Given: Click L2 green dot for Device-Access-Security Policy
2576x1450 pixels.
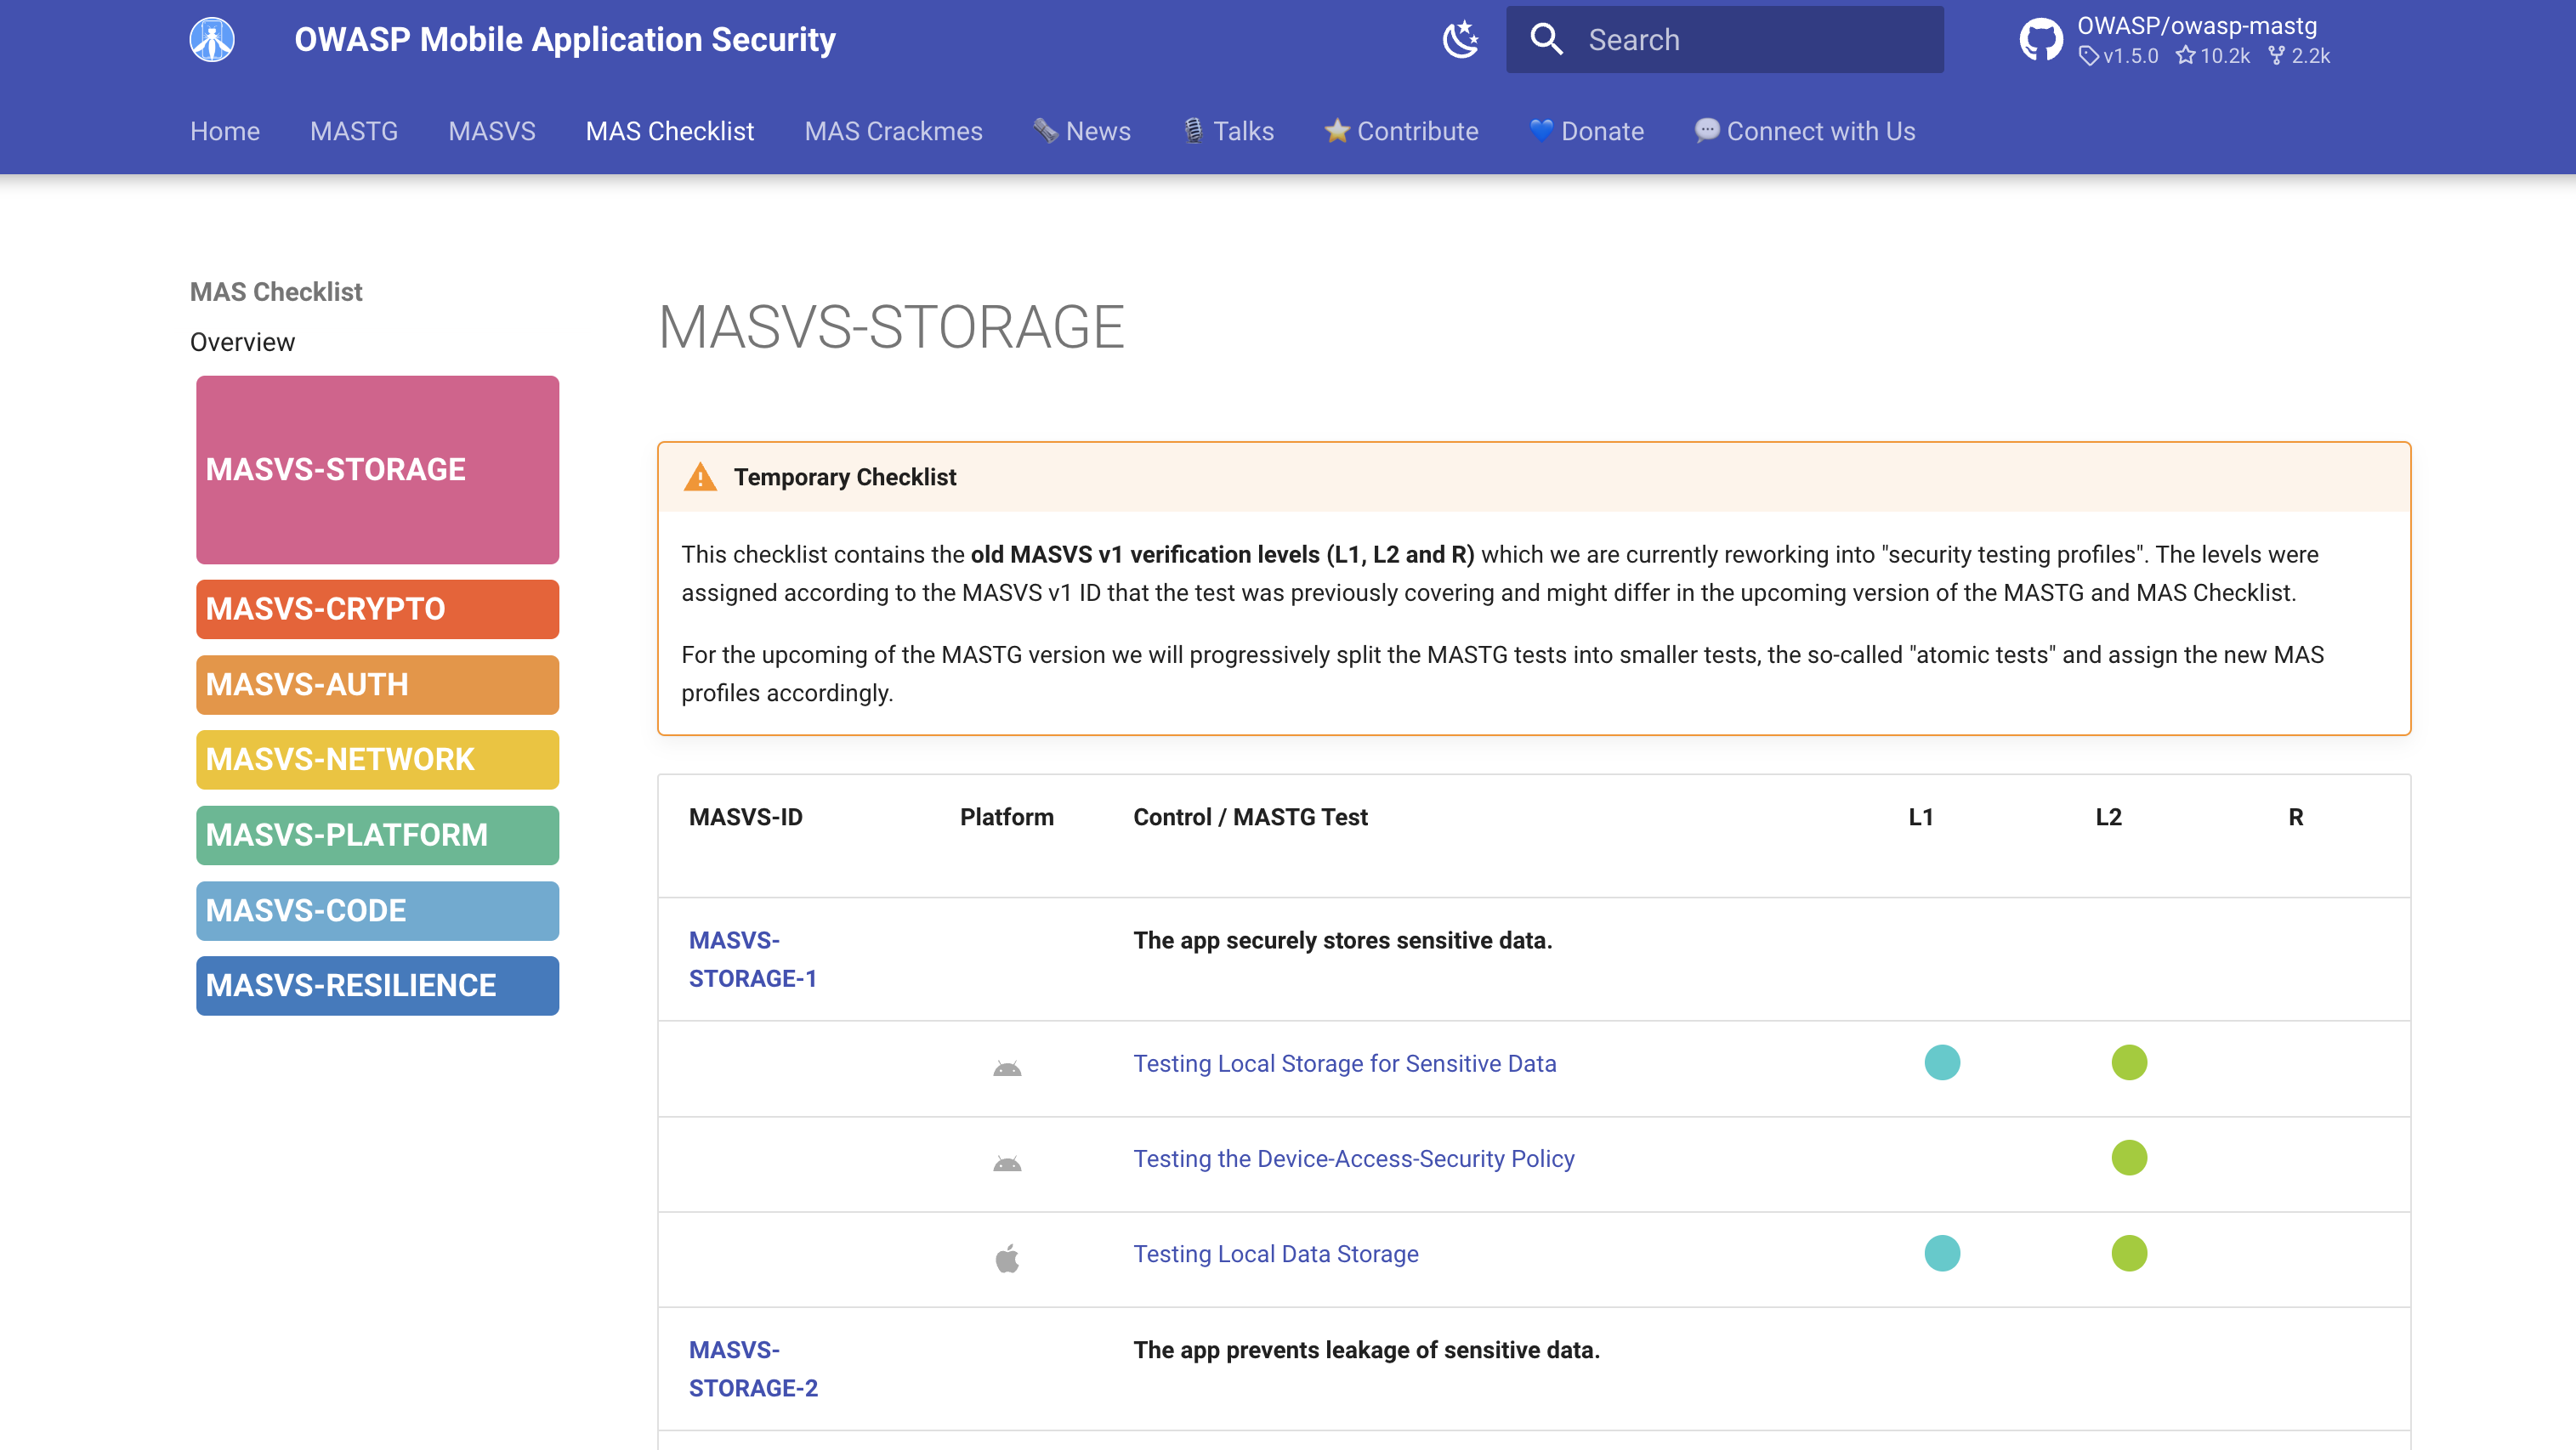Looking at the screenshot, I should point(2129,1158).
